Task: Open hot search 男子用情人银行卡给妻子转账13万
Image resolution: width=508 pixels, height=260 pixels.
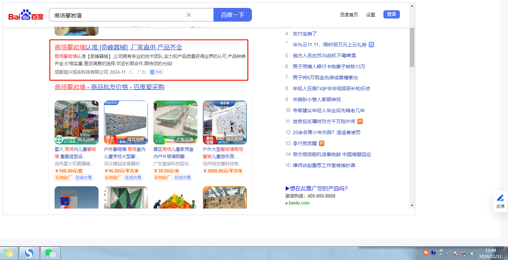Action: click(329, 67)
